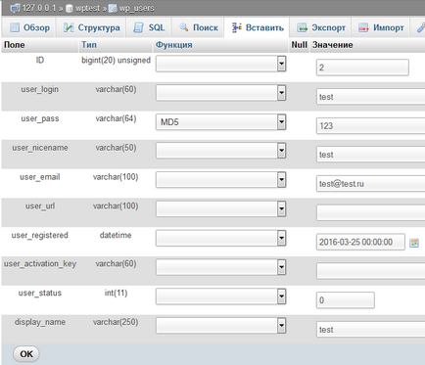This screenshot has width=425, height=365.
Task: Click the ID value field containing 2
Action: click(x=362, y=68)
